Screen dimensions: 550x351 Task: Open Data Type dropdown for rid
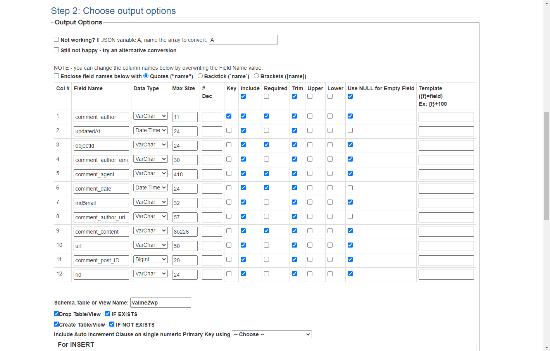point(150,274)
